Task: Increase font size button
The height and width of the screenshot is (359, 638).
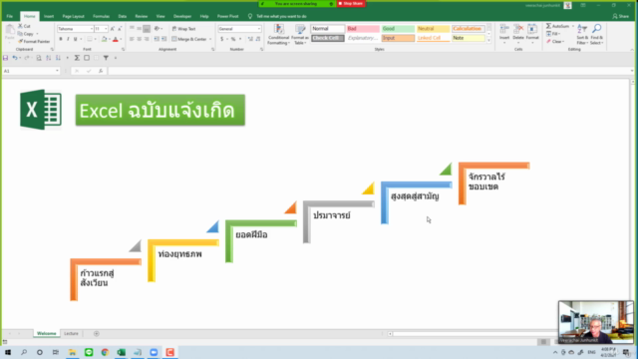Action: click(x=113, y=29)
